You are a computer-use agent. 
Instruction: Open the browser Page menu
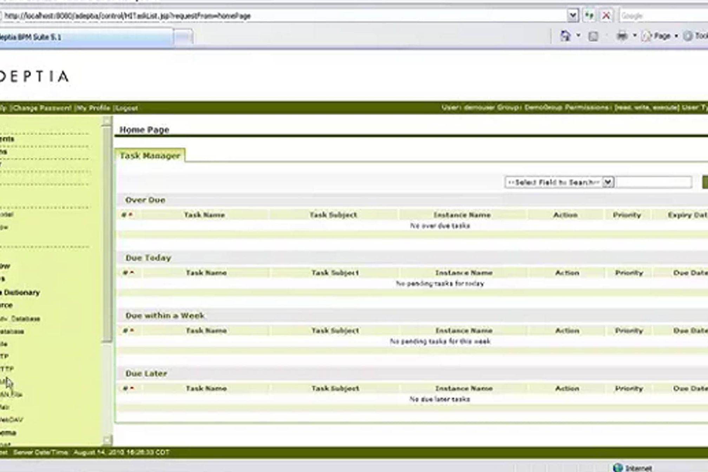tap(661, 36)
